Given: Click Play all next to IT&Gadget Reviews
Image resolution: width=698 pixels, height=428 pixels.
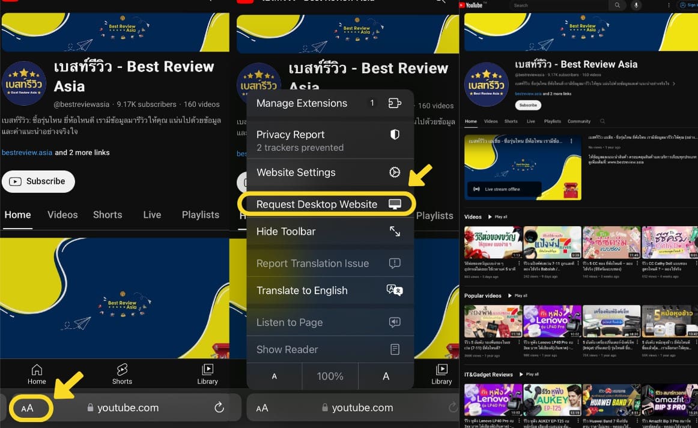Looking at the screenshot, I should coord(529,375).
